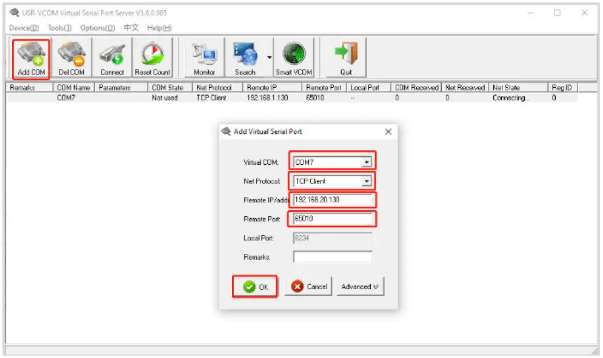
Task: Click the Remote Port column header
Action: pyautogui.click(x=324, y=88)
